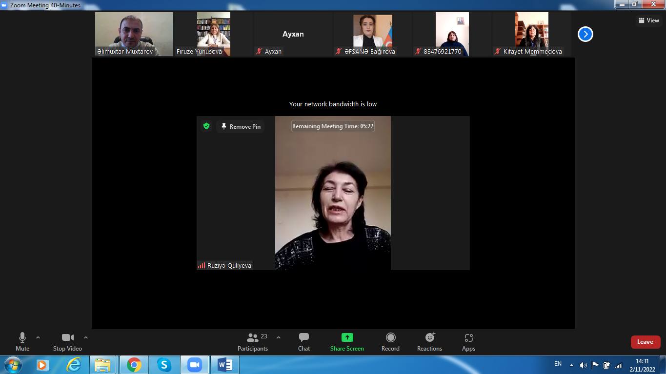The width and height of the screenshot is (666, 374).
Task: Expand audio options arrow next to Mute
Action: (38, 337)
